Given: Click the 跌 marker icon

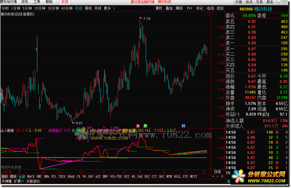Looking at the screenshot, I should point(145,126).
